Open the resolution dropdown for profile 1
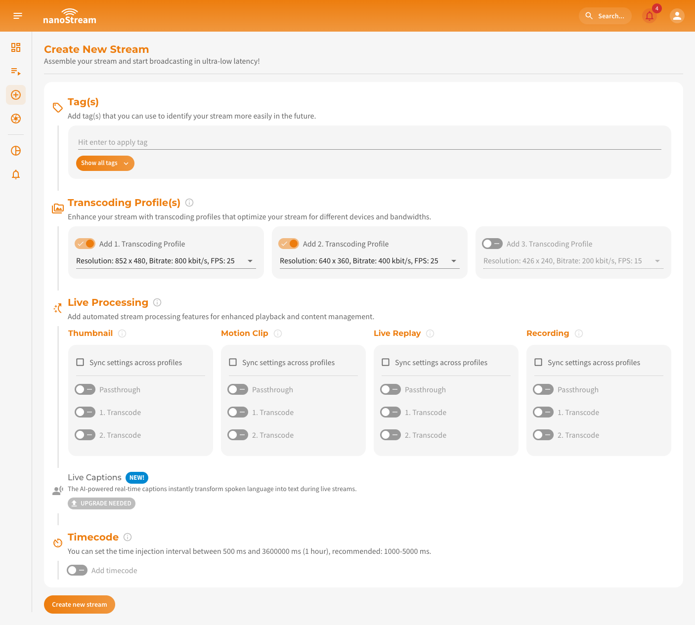Viewport: 695px width, 625px height. 250,261
